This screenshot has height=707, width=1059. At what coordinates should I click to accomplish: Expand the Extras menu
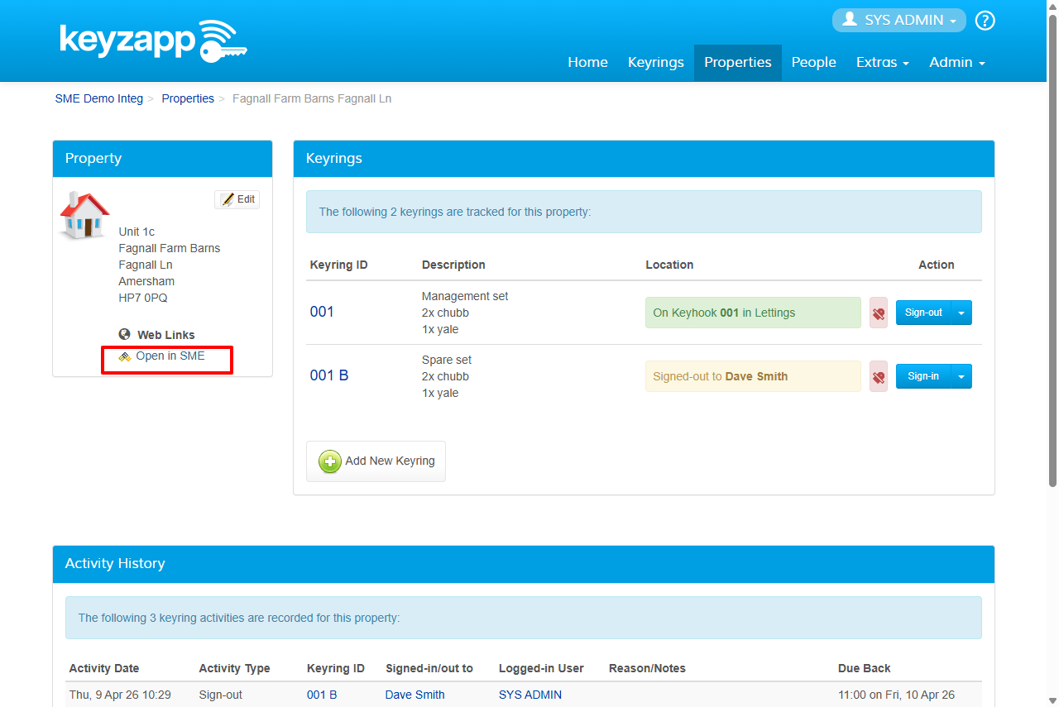[x=882, y=63]
